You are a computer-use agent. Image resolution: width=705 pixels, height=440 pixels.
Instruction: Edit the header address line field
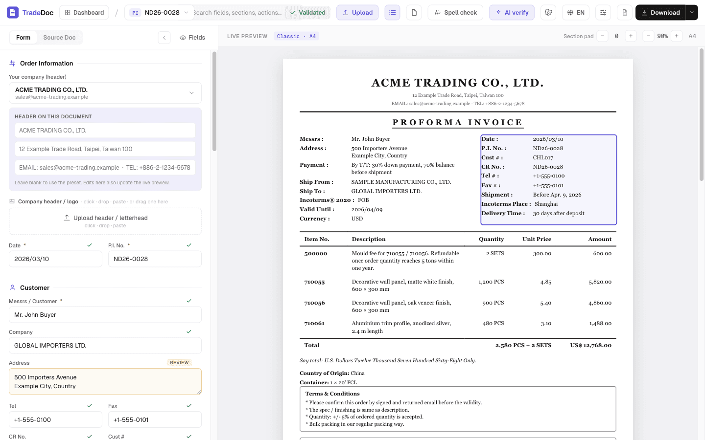coord(105,149)
